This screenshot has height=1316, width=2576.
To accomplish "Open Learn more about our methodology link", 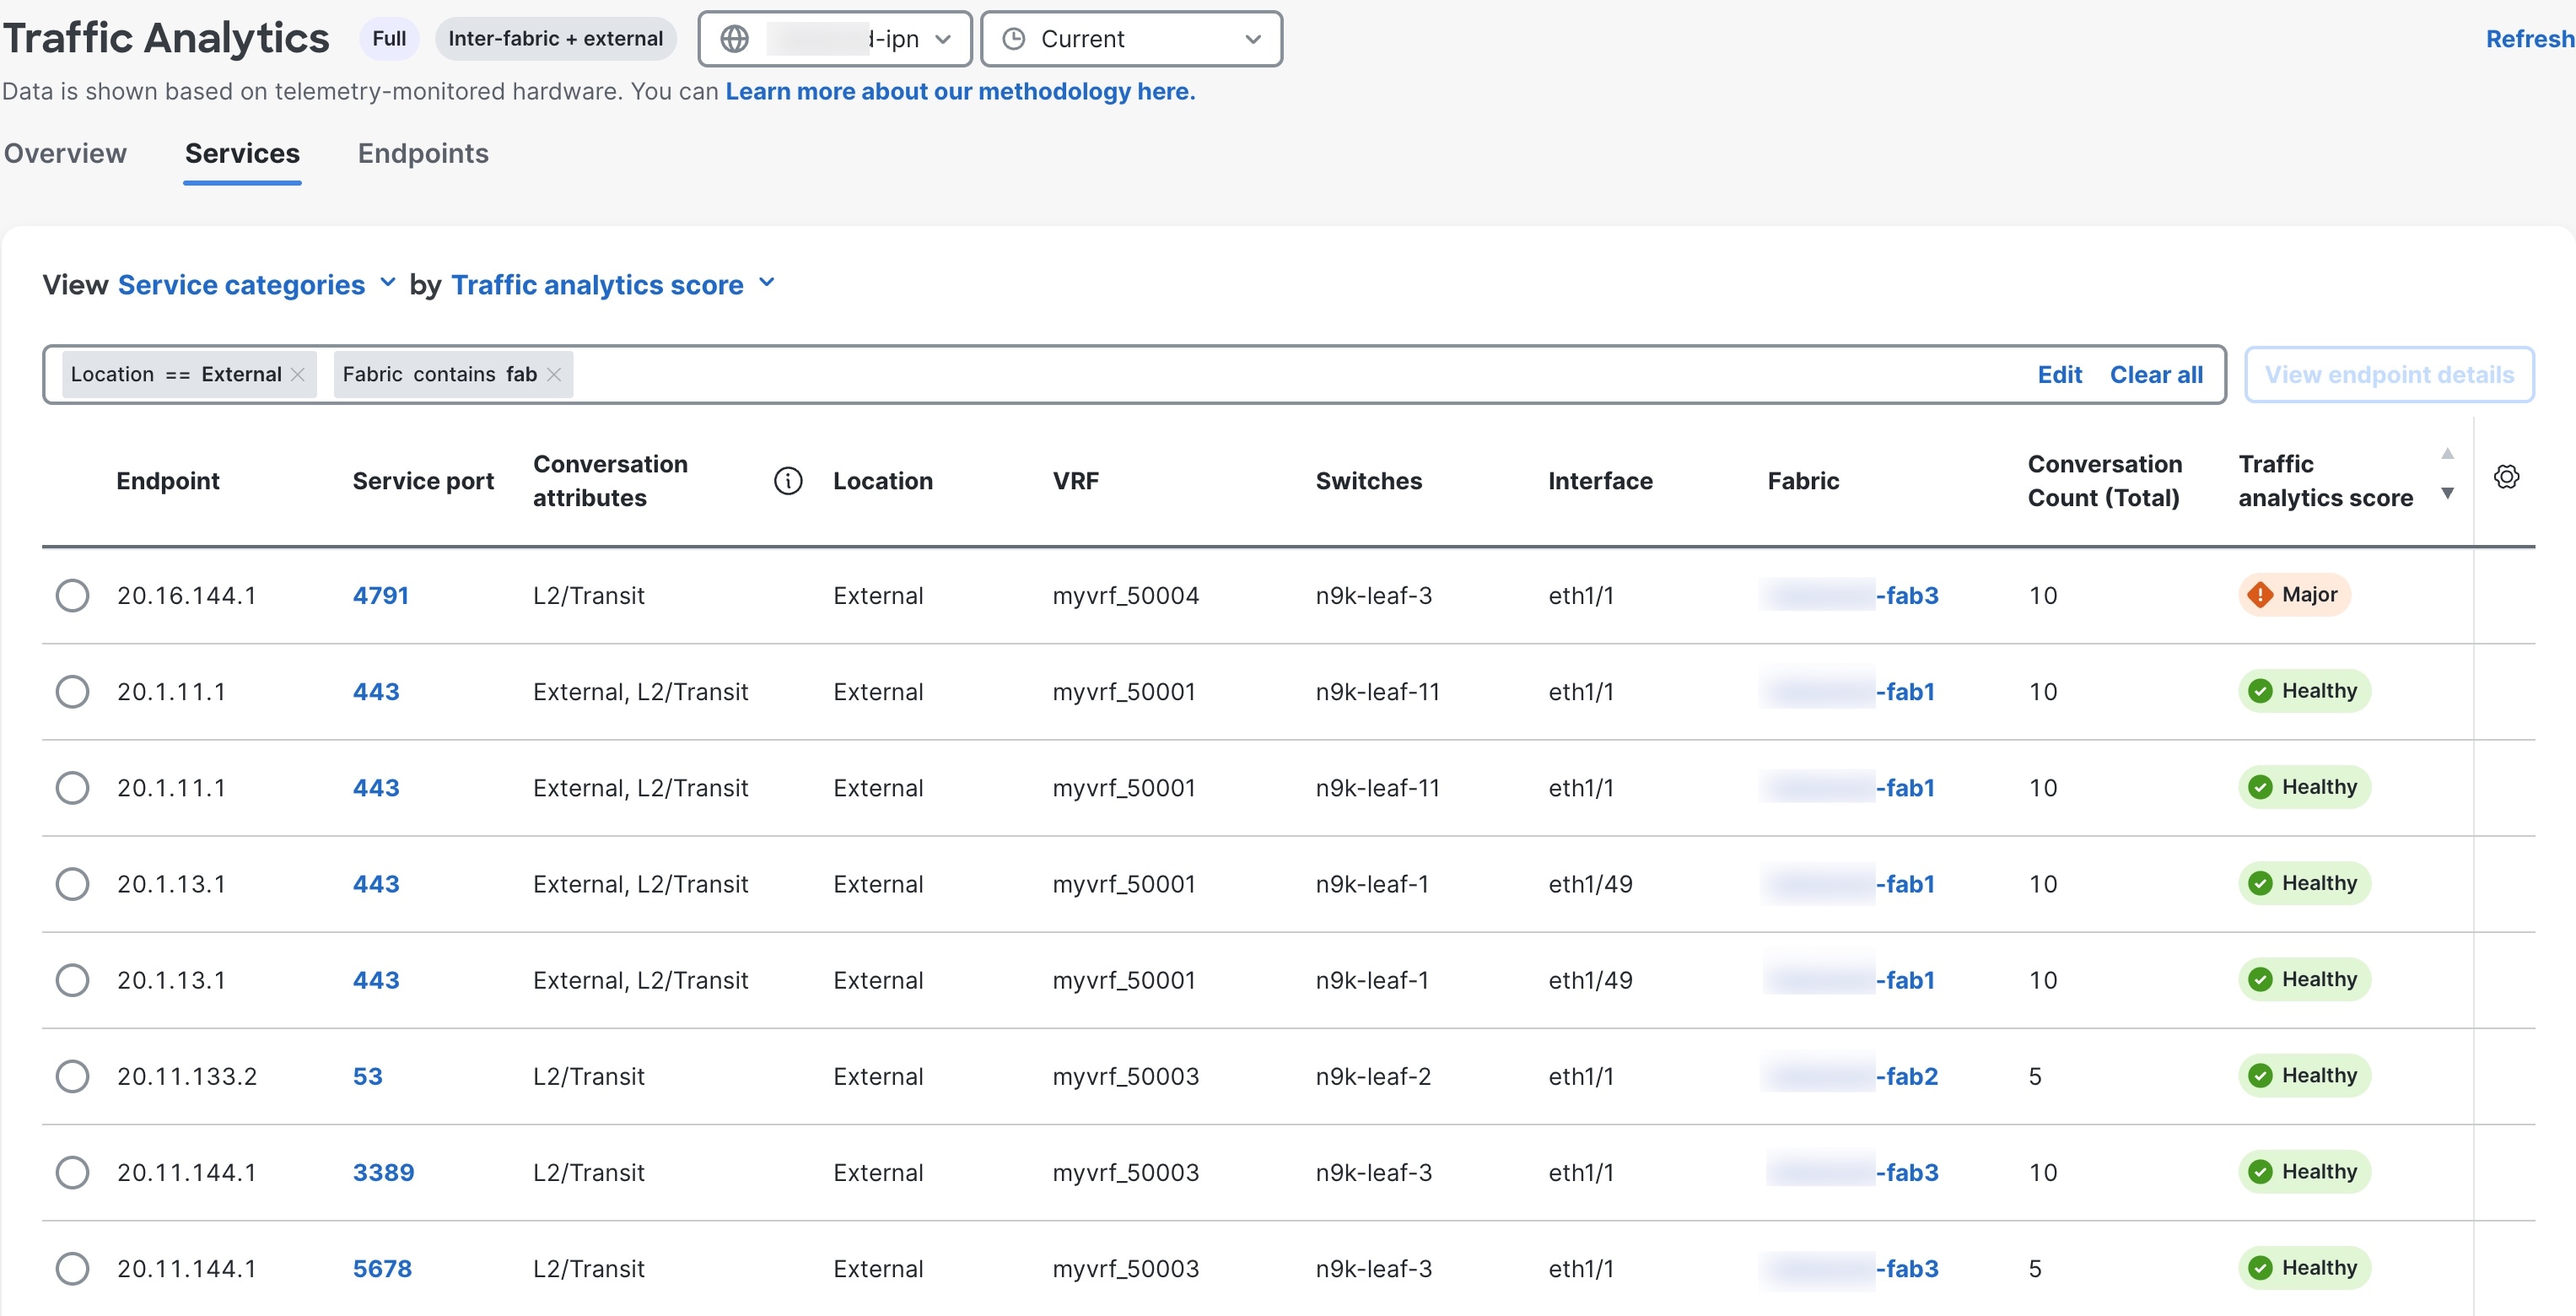I will click(960, 91).
